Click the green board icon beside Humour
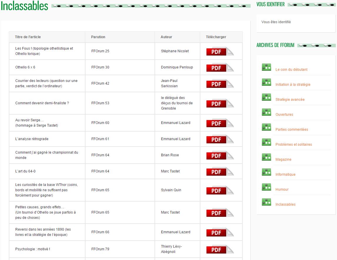The height and width of the screenshot is (260, 337). 266,187
